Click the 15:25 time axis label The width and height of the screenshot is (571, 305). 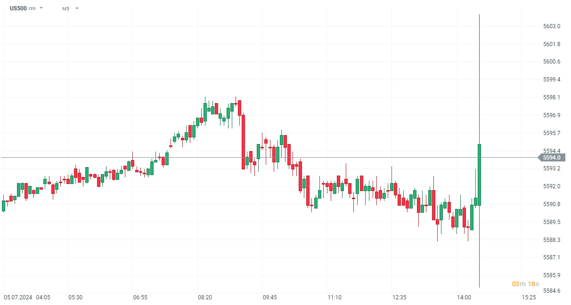[x=529, y=297]
